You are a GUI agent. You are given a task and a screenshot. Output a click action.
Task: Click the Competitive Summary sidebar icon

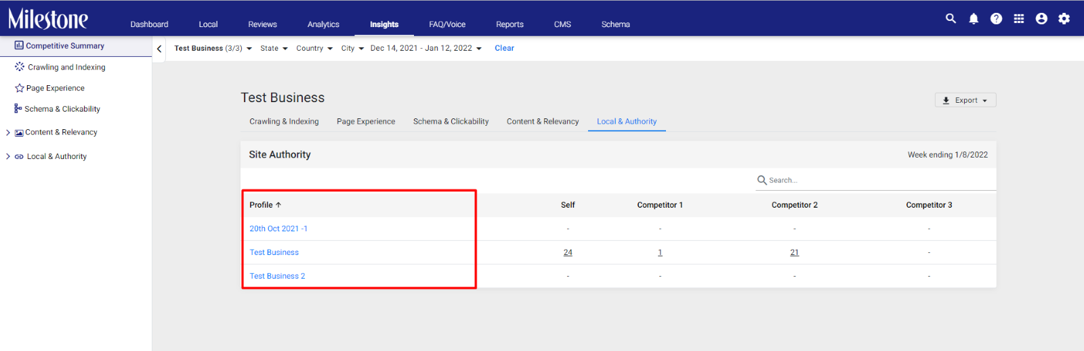[19, 45]
